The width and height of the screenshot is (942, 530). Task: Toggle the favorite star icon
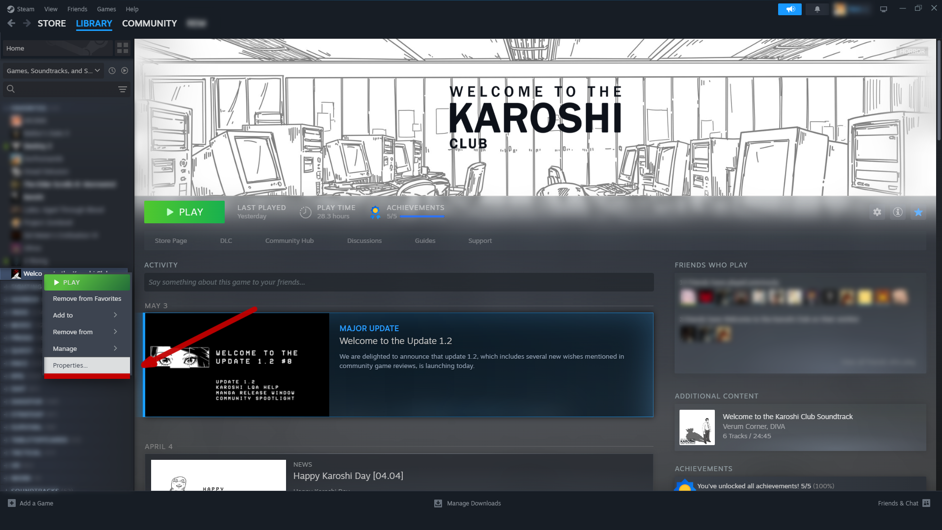[x=918, y=212]
